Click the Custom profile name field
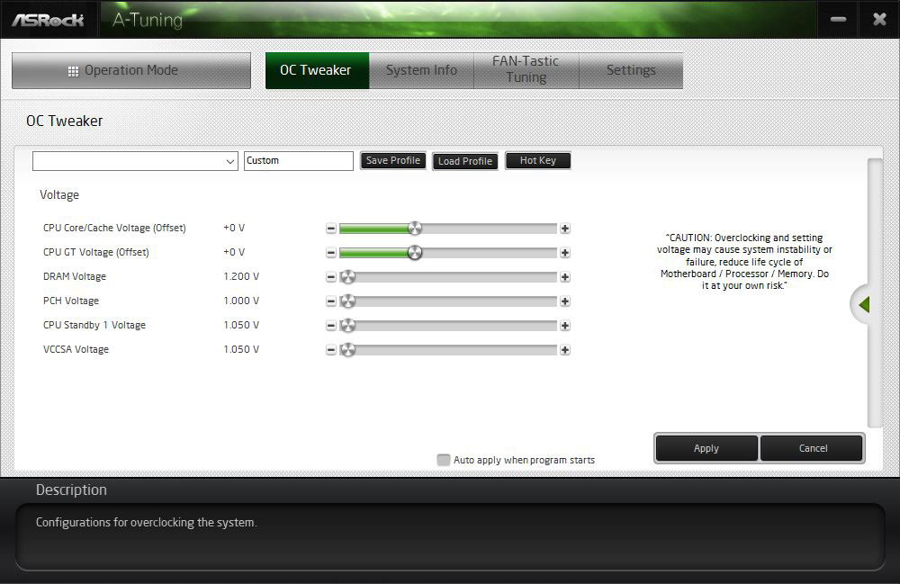Image resolution: width=900 pixels, height=584 pixels. click(299, 161)
